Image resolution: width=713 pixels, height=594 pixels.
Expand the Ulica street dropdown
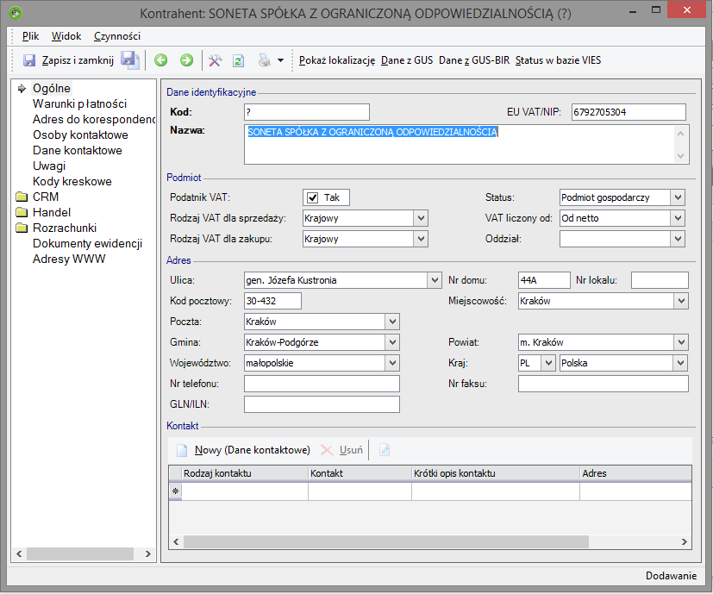[435, 280]
